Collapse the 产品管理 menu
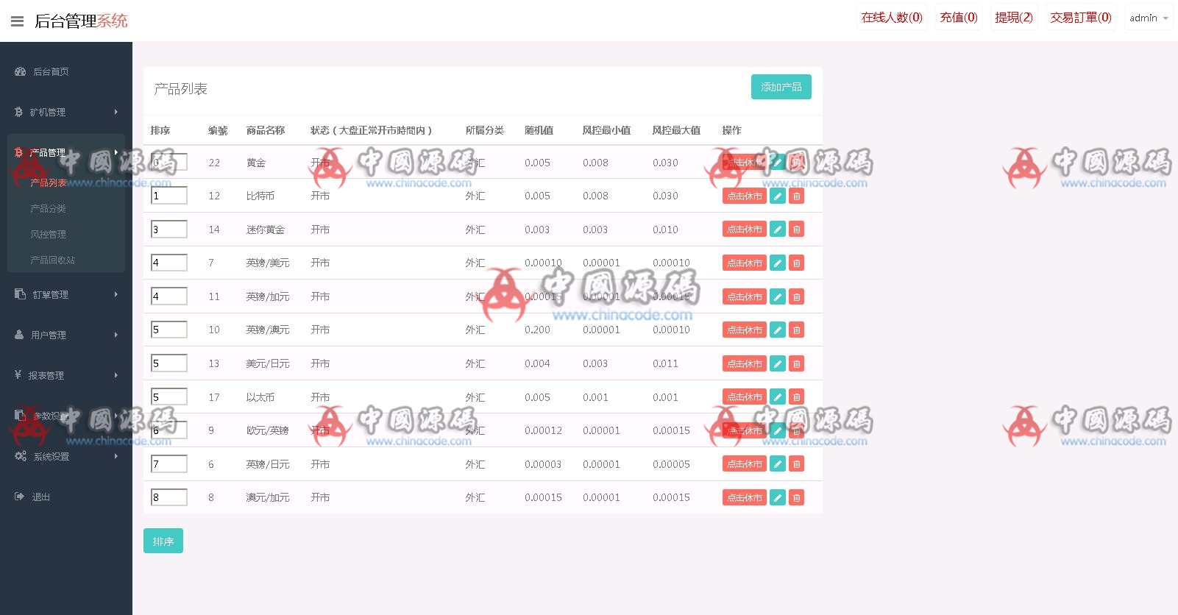This screenshot has height=615, width=1178. [66, 152]
